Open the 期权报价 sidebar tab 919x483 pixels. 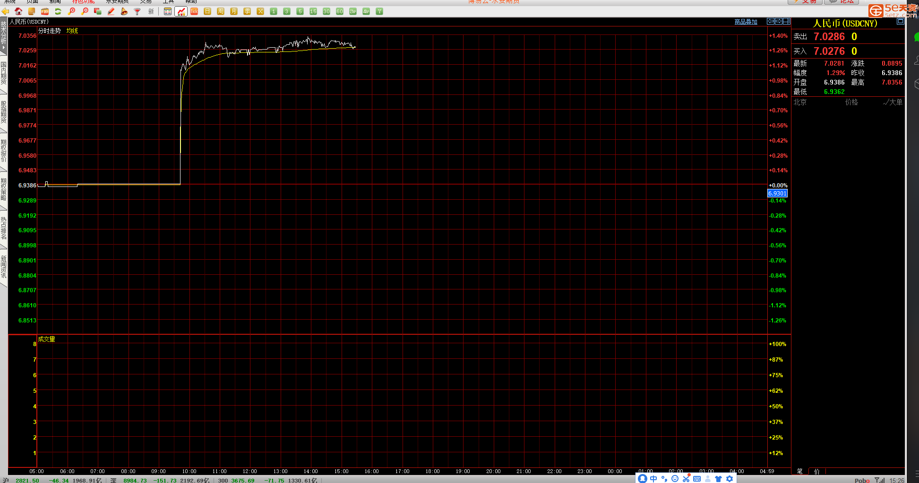(4, 151)
